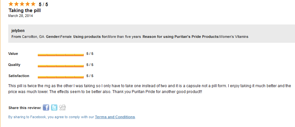This screenshot has height=127, width=295.
Task: Click the reviewer name jelyben
Action: pyautogui.click(x=18, y=31)
